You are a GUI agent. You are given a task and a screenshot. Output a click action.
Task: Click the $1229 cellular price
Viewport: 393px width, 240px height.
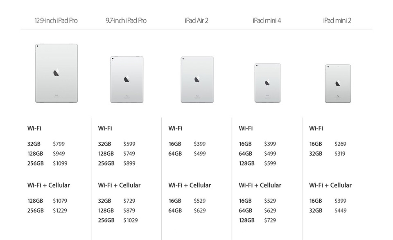coord(60,211)
